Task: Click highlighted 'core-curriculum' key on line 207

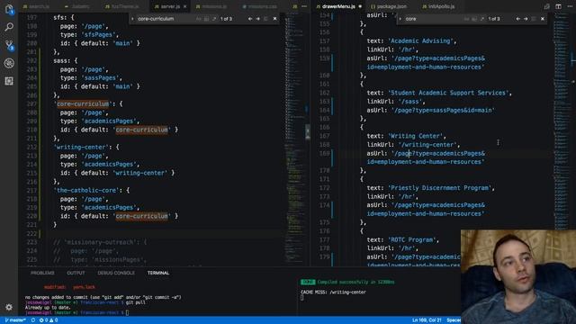Action: pyautogui.click(x=83, y=104)
